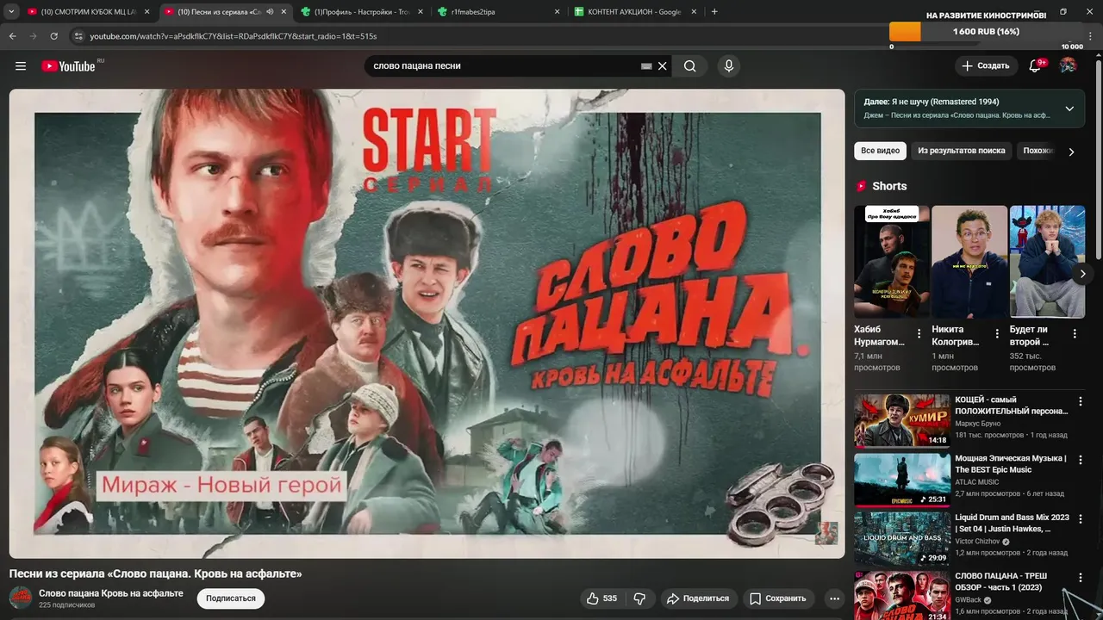Open options for Liquid Drum and Bass video
1103x620 pixels.
pos(1080,519)
